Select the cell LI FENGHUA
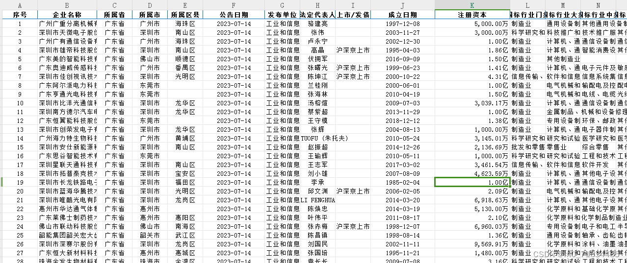The image size is (627, 263). 318,200
